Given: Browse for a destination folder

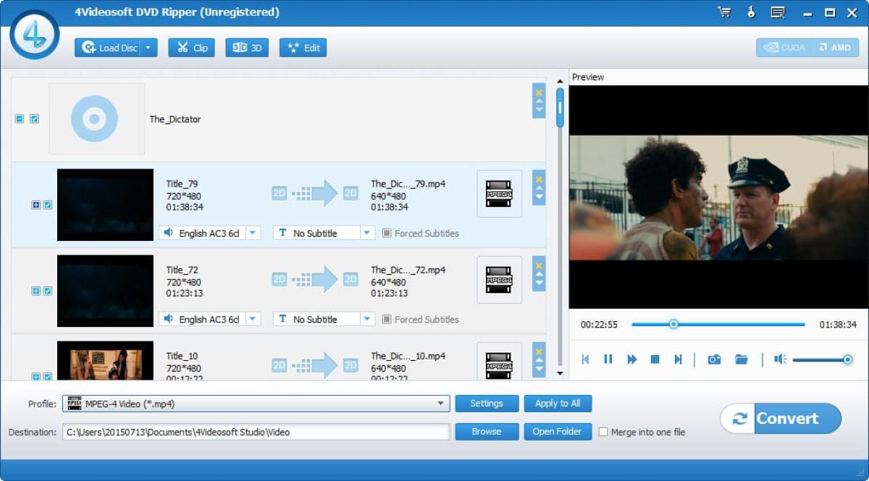Looking at the screenshot, I should tap(486, 432).
